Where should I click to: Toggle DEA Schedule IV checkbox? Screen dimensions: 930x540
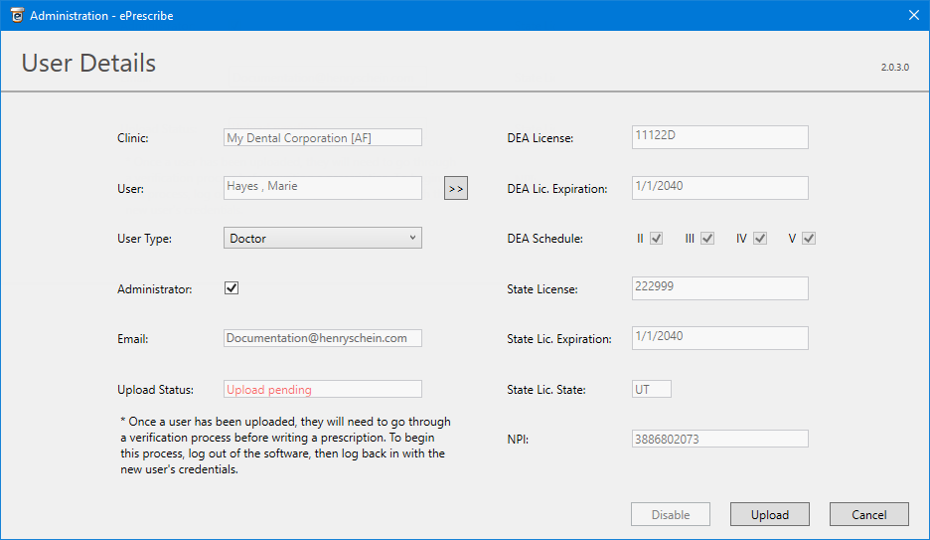pos(759,239)
